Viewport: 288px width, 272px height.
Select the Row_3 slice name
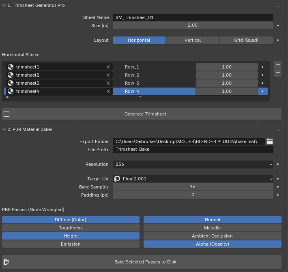tap(132, 83)
